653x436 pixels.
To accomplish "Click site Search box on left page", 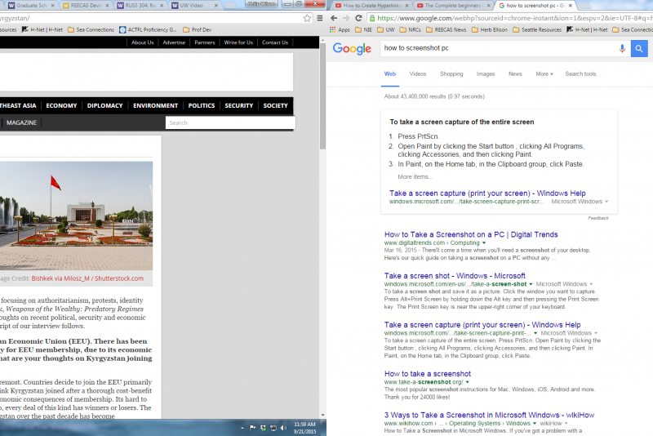I will coord(230,122).
